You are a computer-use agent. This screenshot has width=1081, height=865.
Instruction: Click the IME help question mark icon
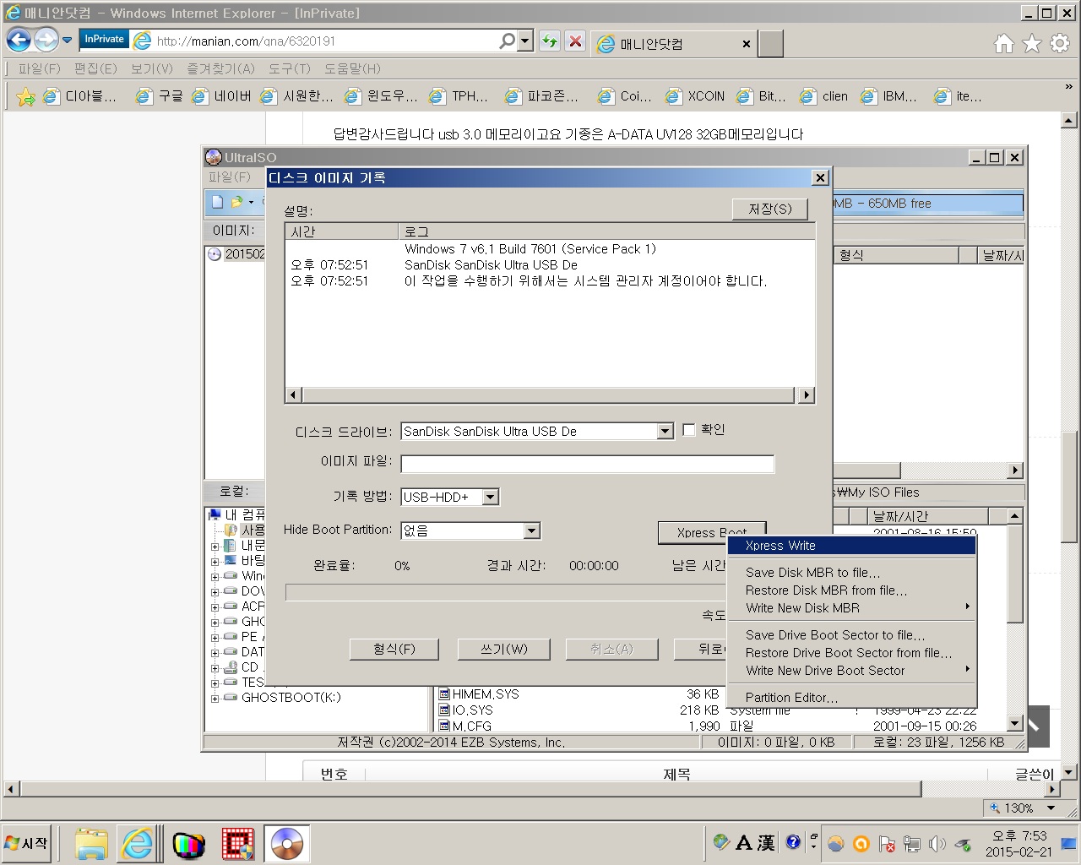click(x=793, y=841)
